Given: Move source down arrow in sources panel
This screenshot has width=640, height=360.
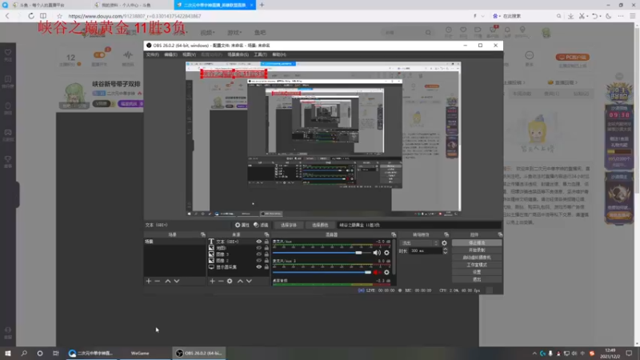Looking at the screenshot, I should click(249, 281).
